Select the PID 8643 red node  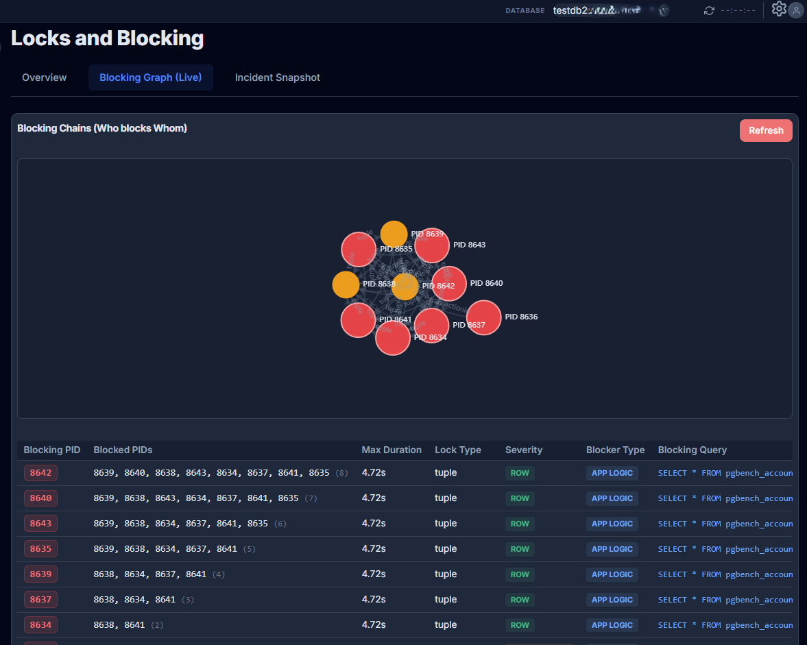pos(432,245)
